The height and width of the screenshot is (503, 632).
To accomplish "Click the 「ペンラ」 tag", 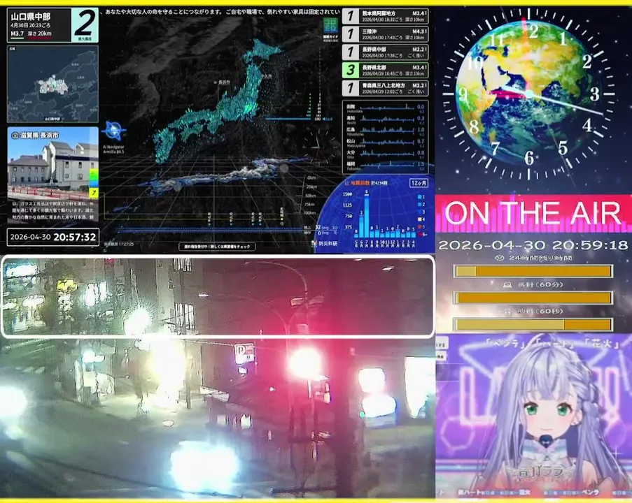I will tap(506, 344).
